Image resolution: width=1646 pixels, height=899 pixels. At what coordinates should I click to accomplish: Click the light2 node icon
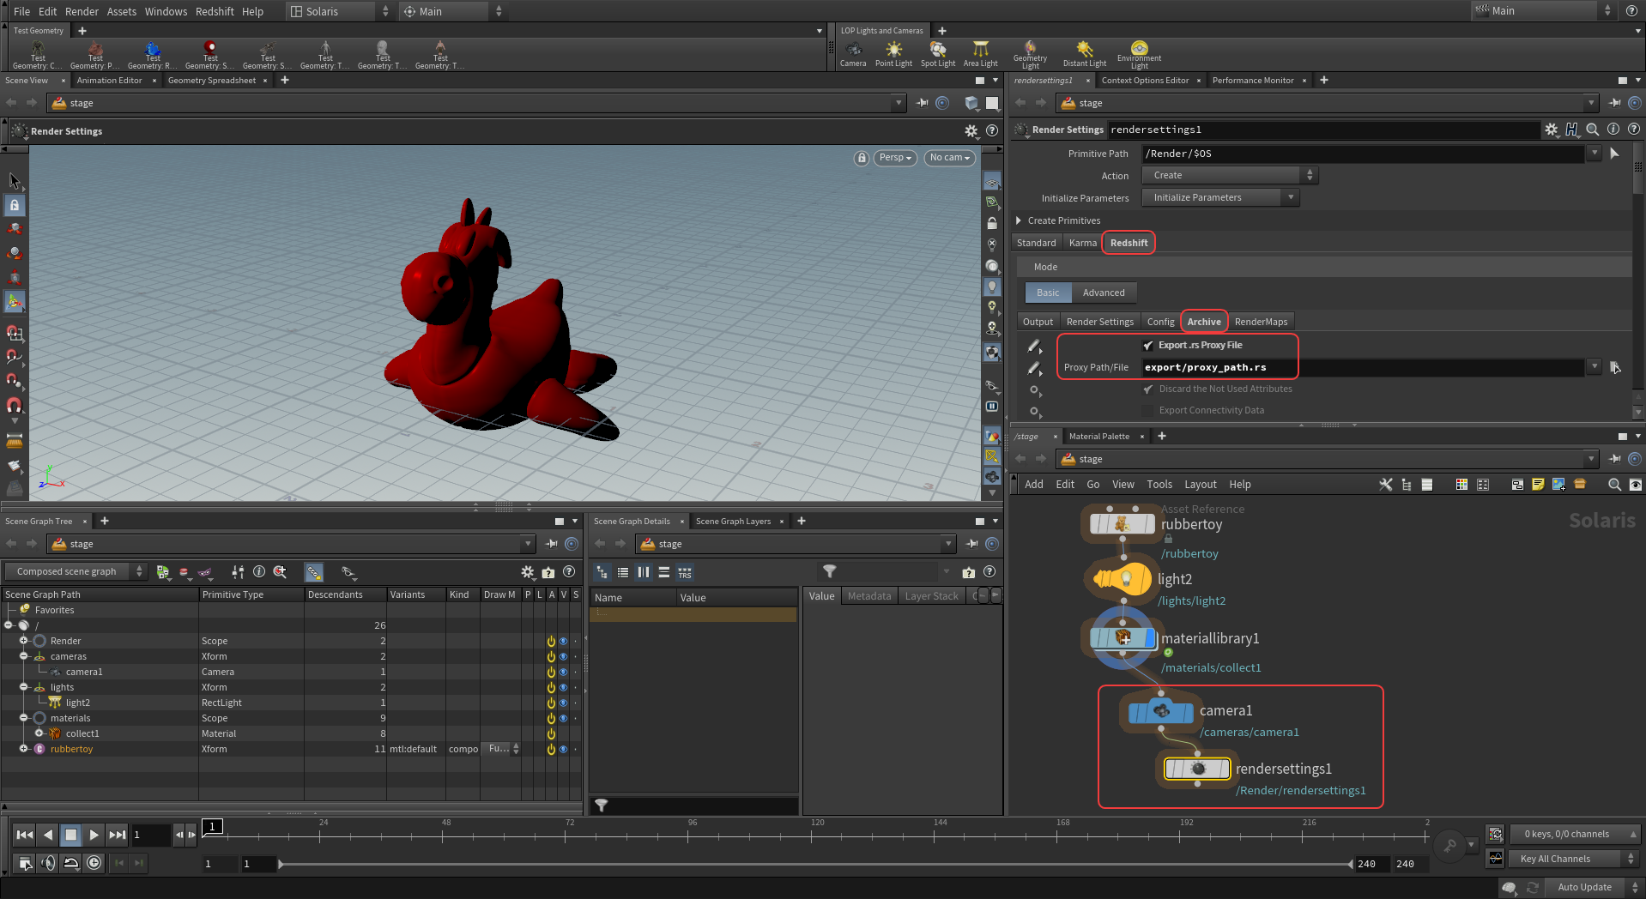pos(1123,579)
